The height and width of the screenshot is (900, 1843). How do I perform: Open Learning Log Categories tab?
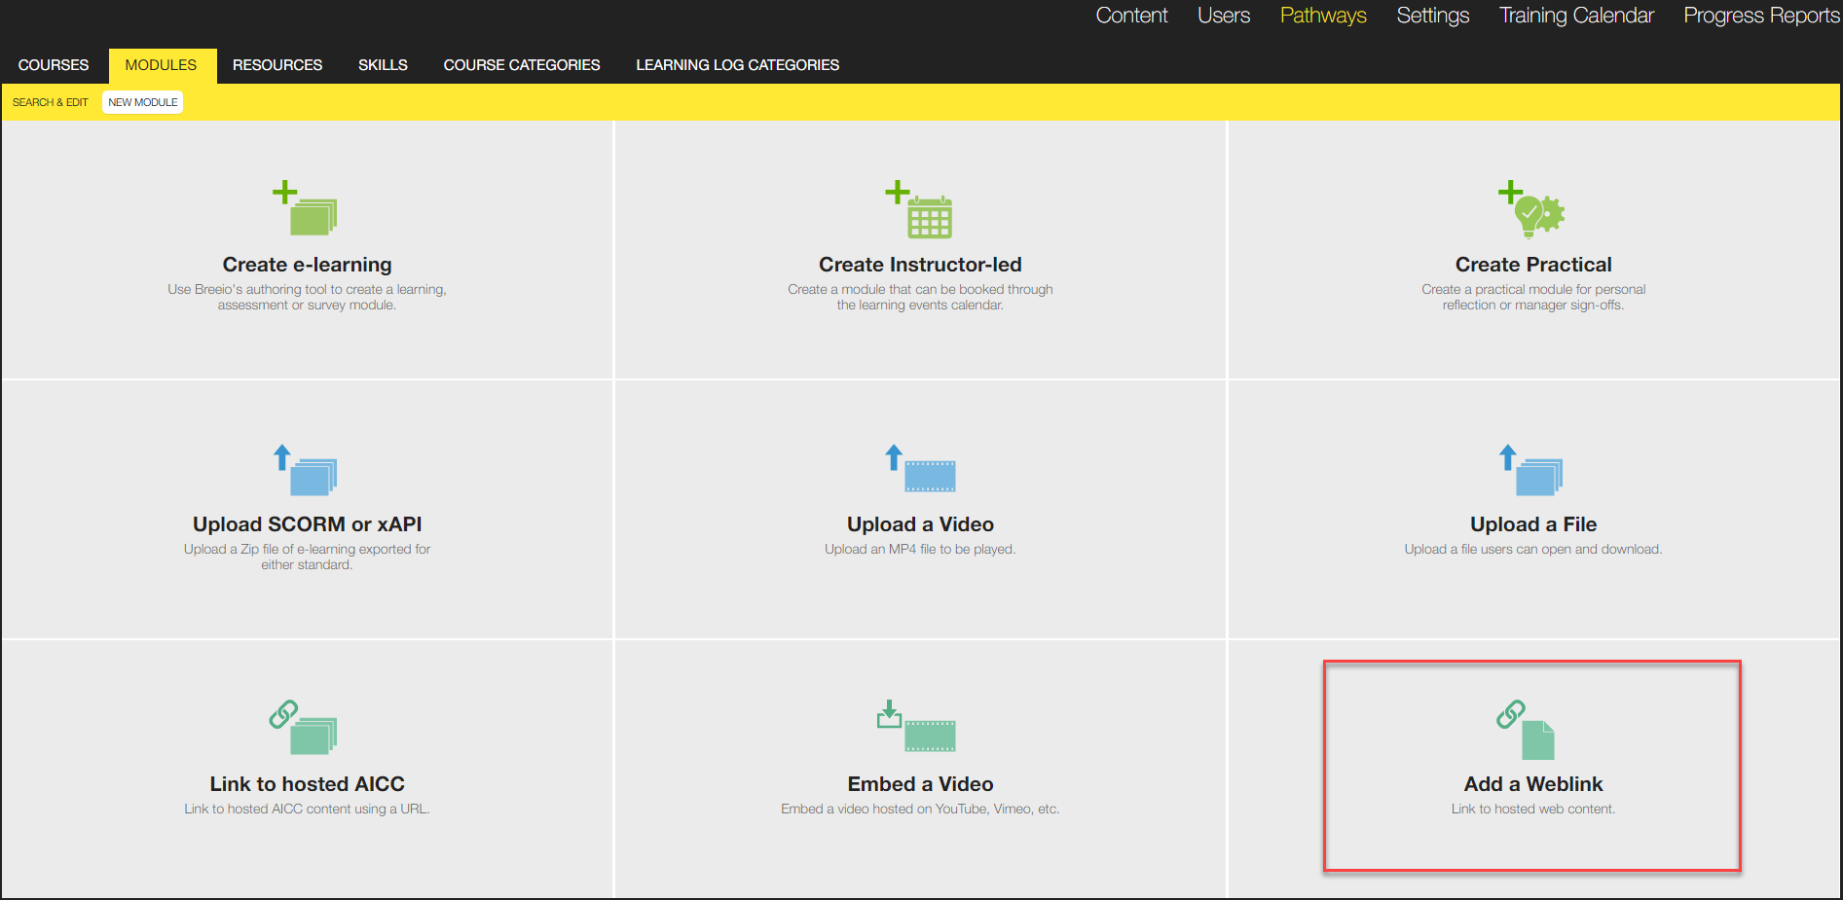tap(738, 65)
